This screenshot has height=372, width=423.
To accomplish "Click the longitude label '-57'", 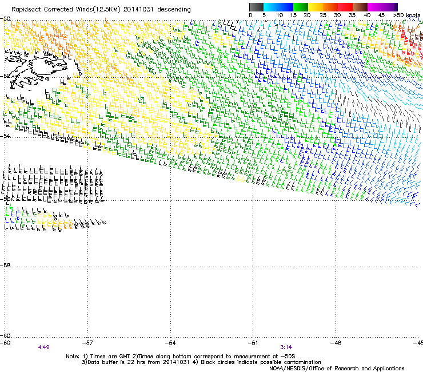I will point(87,343).
